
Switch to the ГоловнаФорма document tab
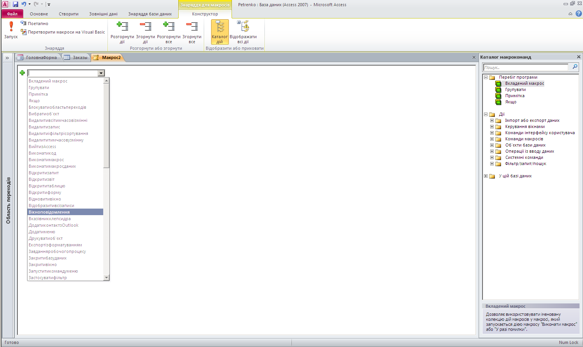[x=38, y=57]
